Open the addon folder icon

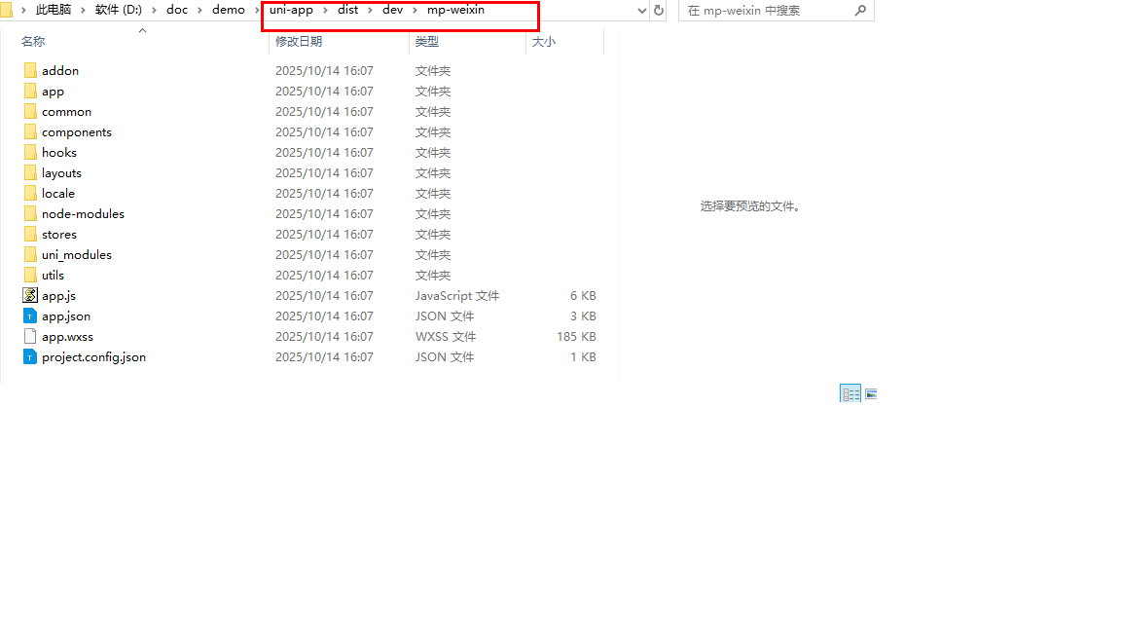(30, 70)
